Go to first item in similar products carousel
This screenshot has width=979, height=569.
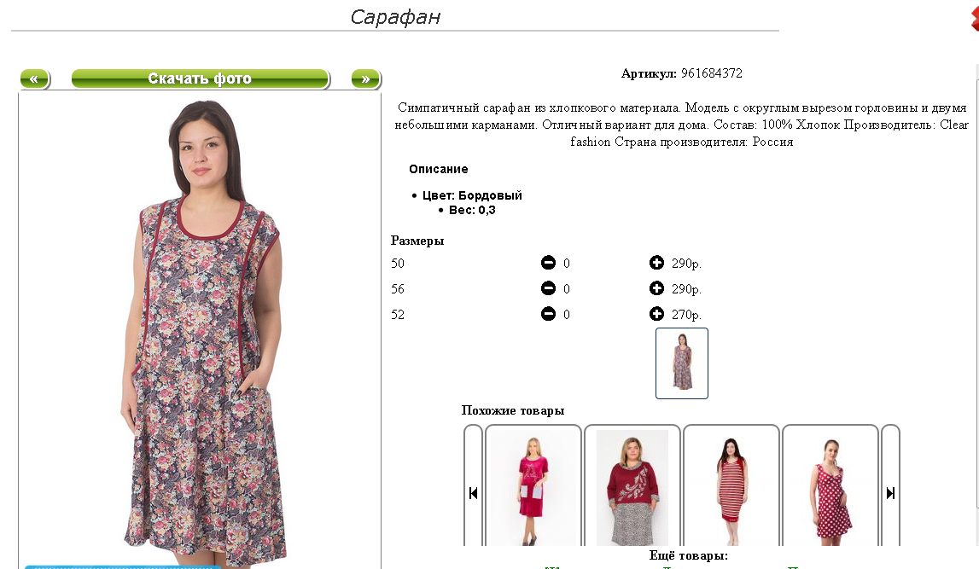(473, 493)
